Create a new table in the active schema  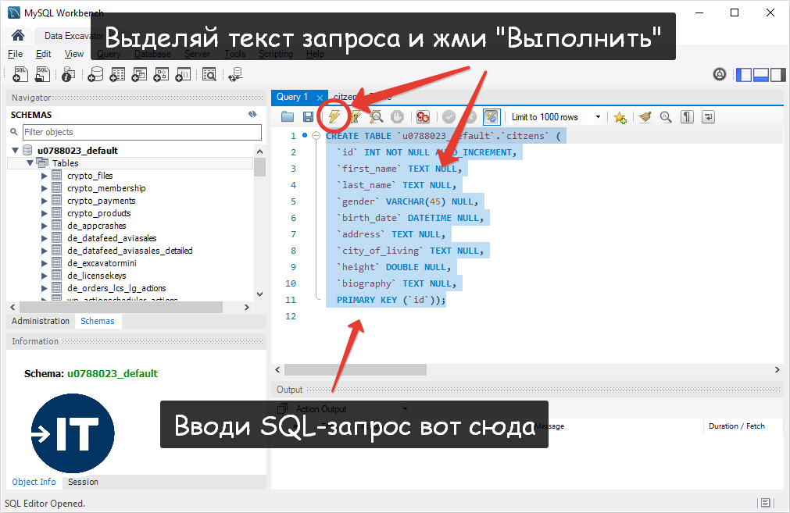[x=117, y=74]
